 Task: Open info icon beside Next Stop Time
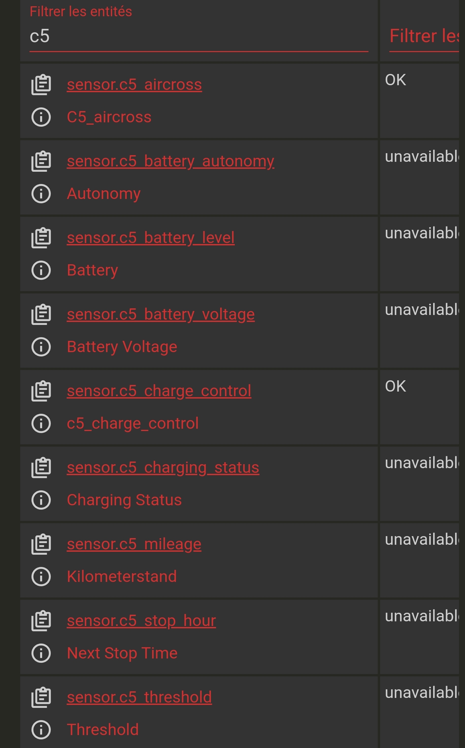click(41, 653)
